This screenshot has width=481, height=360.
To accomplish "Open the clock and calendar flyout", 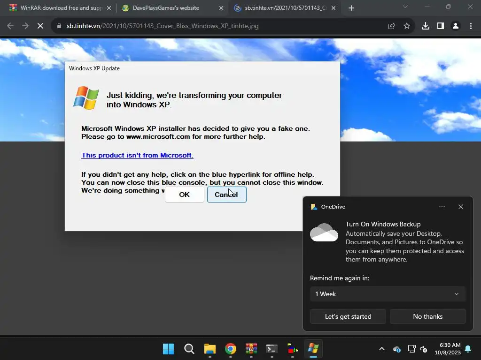I will pos(448,349).
